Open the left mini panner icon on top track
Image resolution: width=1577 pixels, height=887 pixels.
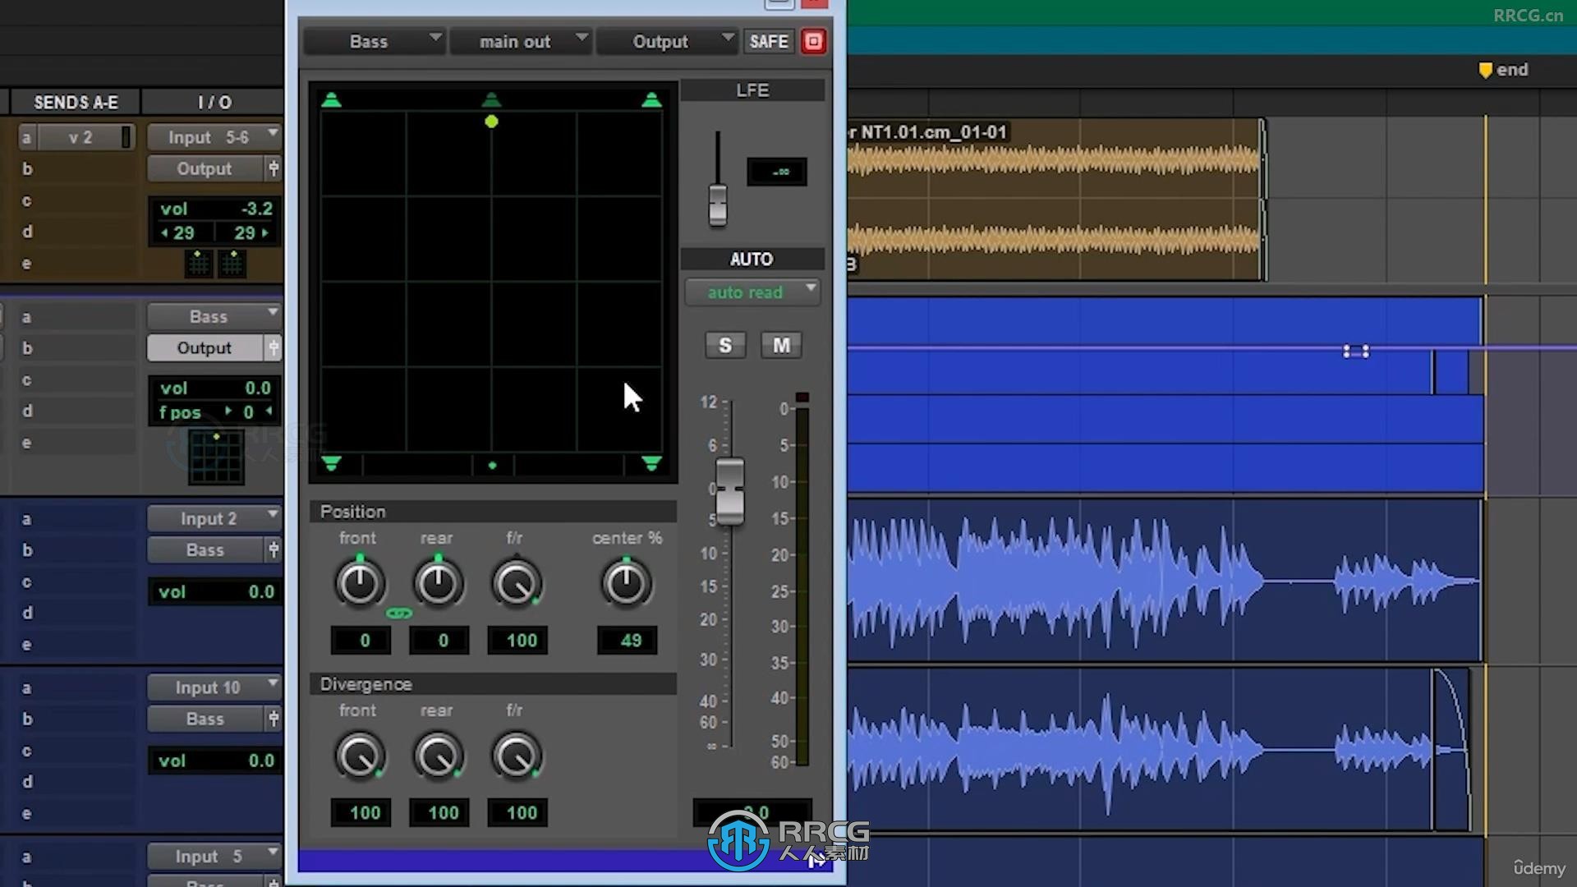[198, 264]
